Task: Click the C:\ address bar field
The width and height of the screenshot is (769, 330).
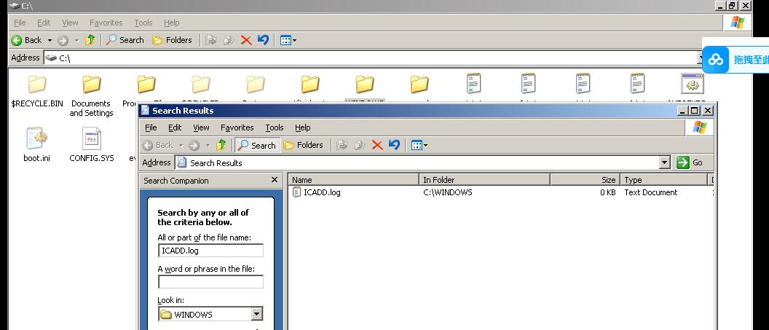Action: click(370, 58)
